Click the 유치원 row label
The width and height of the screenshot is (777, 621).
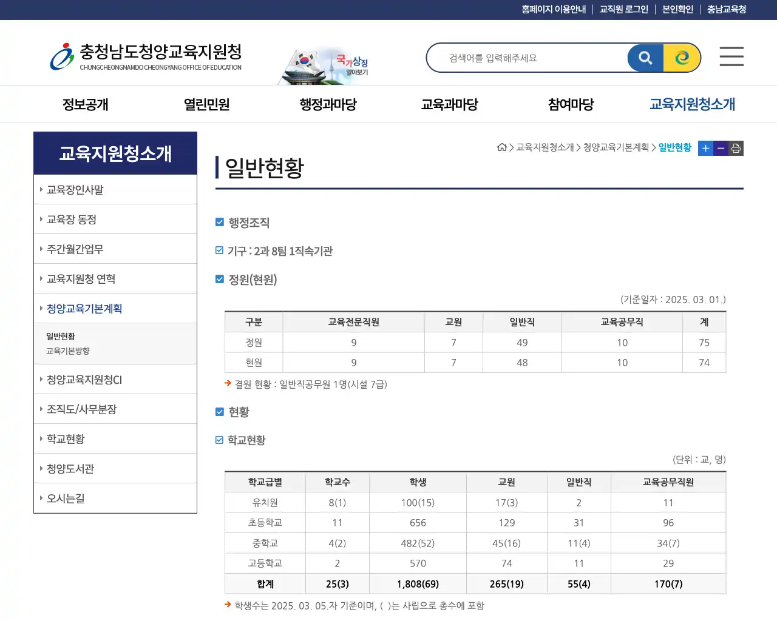pyautogui.click(x=265, y=503)
